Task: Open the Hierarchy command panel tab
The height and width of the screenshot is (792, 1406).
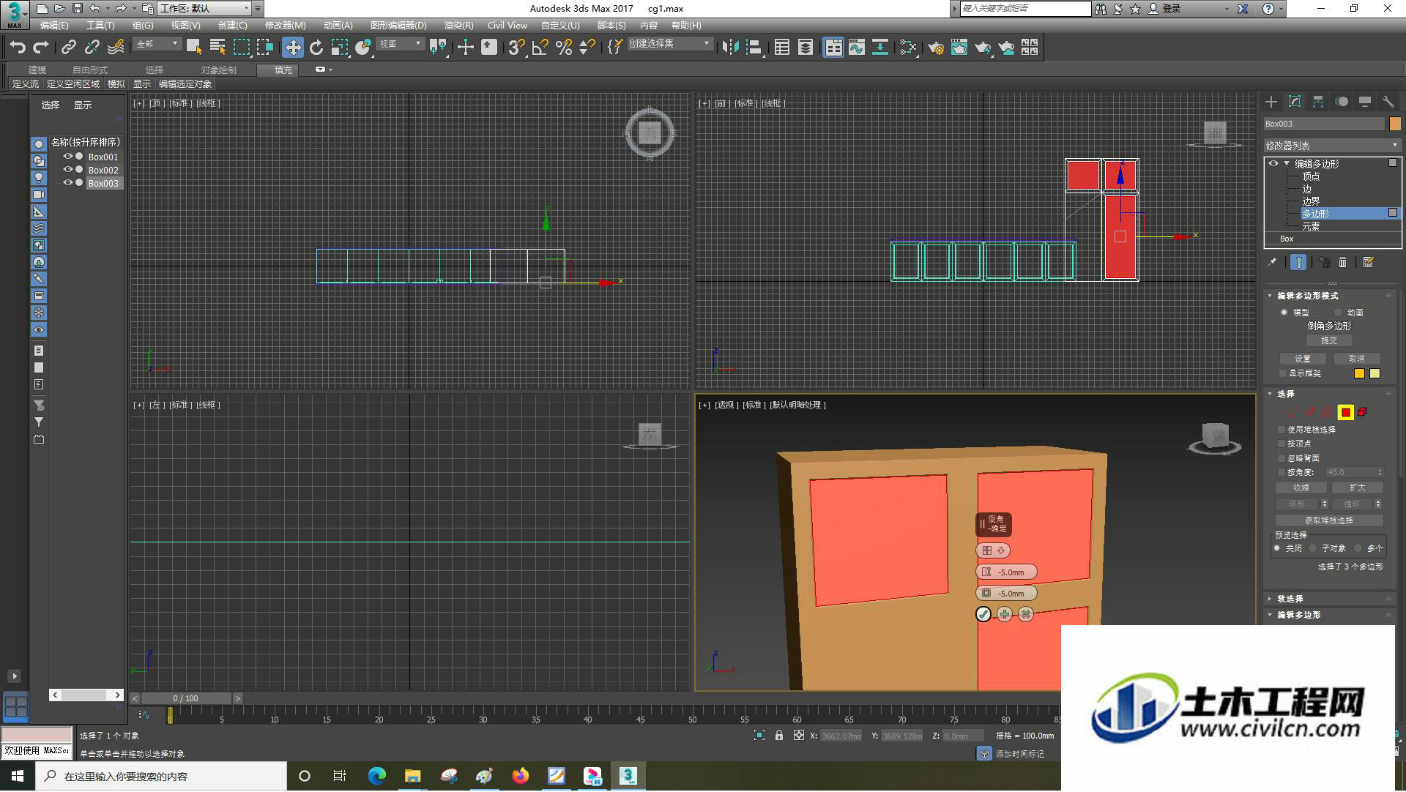Action: pyautogui.click(x=1318, y=102)
